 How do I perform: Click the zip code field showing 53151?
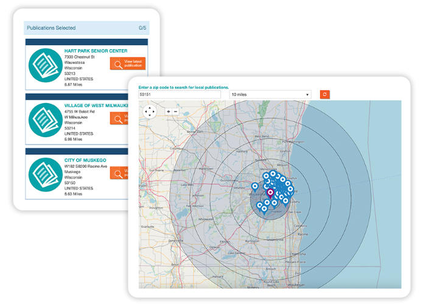coord(180,94)
